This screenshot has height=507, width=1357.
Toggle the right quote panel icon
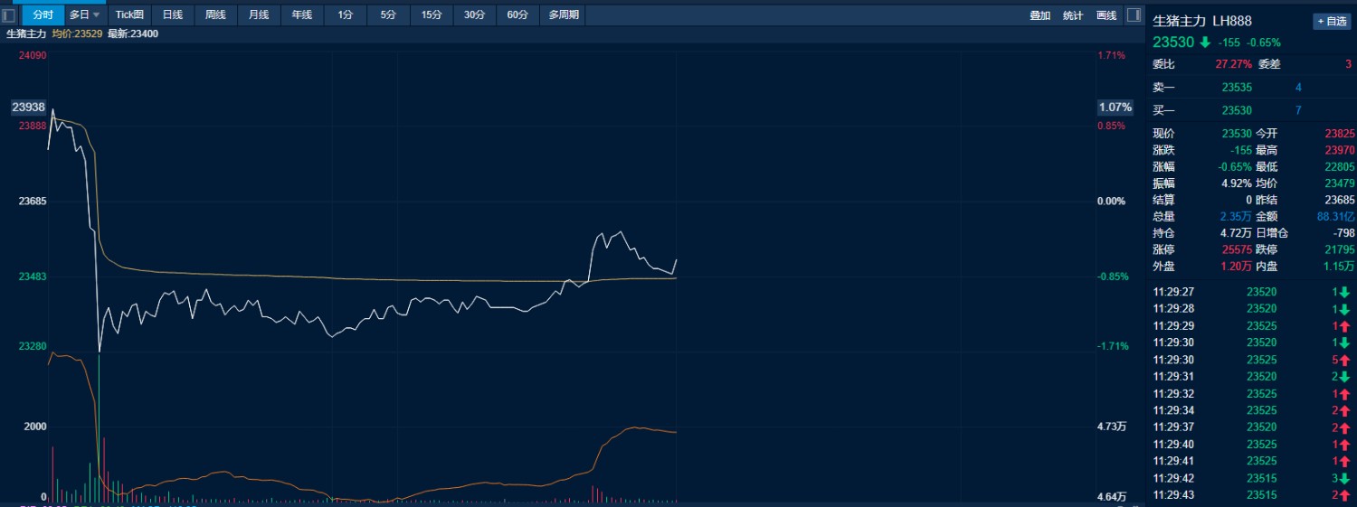1134,15
